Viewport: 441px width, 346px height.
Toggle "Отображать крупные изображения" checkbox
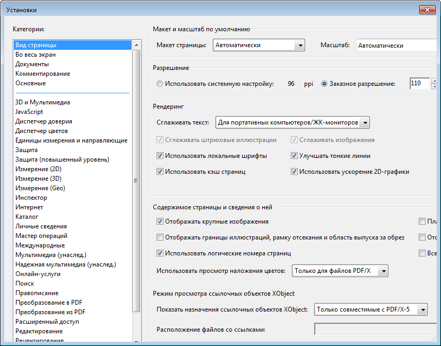tap(160, 221)
